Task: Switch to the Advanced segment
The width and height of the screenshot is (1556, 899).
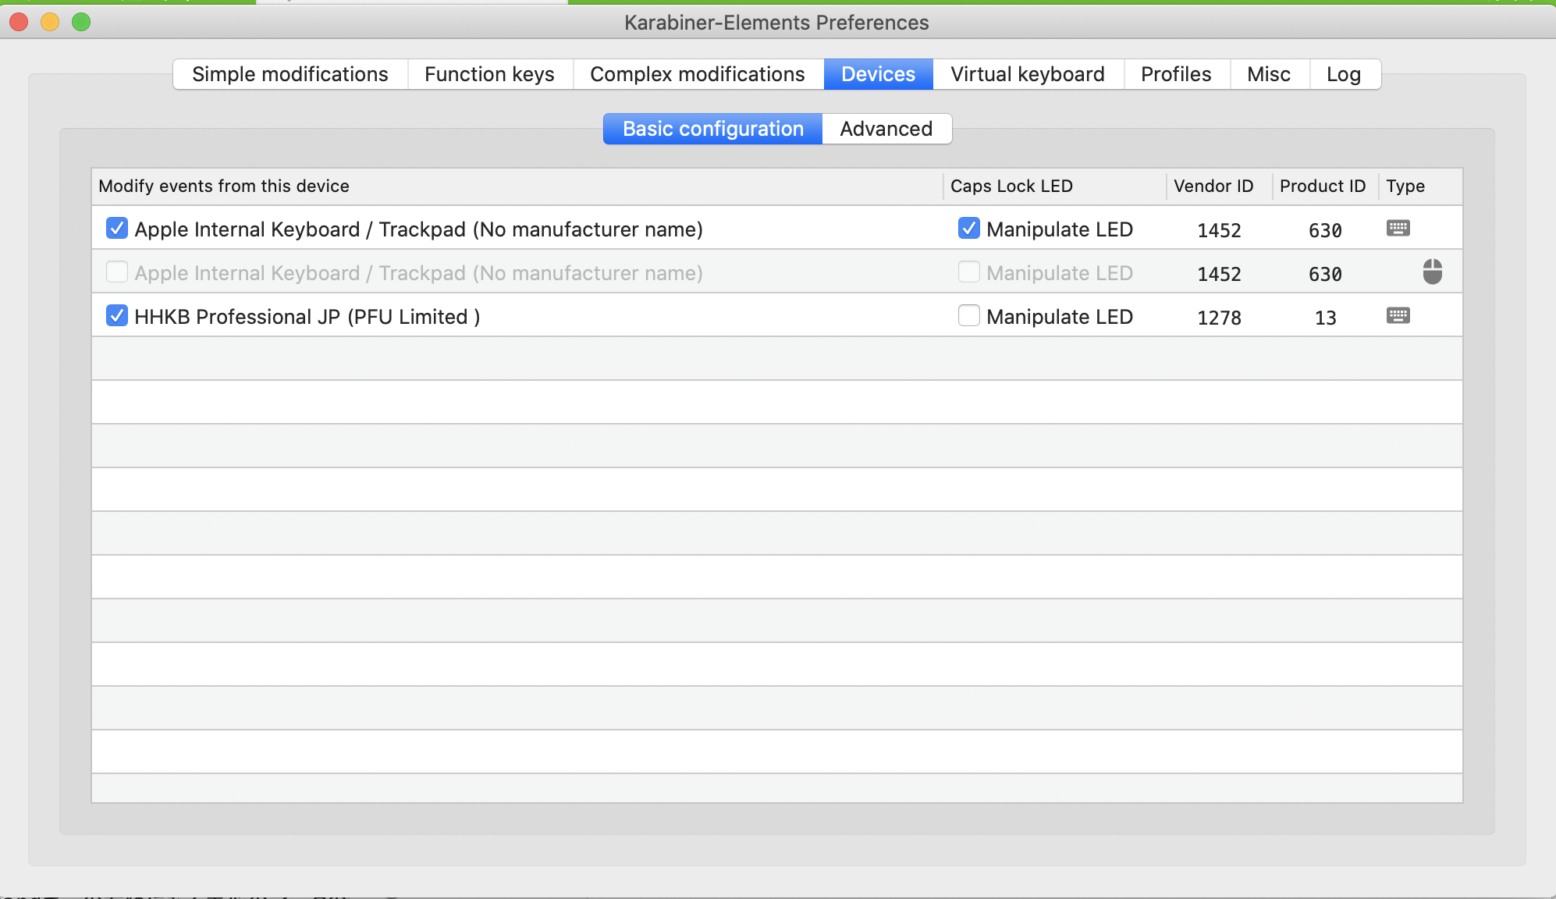Action: [x=886, y=129]
